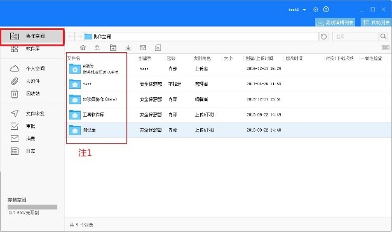Click the circular icon beside settings gear
The height and width of the screenshot is (232, 392).
click(x=326, y=10)
